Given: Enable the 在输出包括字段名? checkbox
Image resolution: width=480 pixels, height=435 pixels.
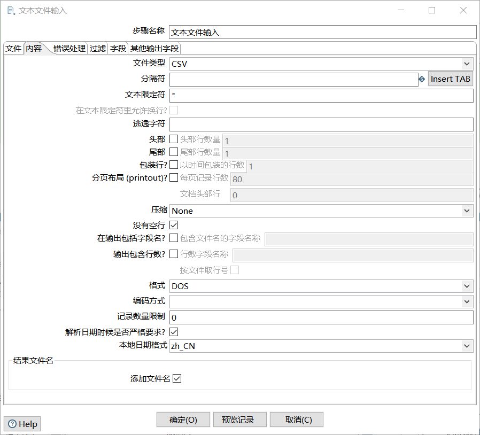Looking at the screenshot, I should pyautogui.click(x=174, y=238).
